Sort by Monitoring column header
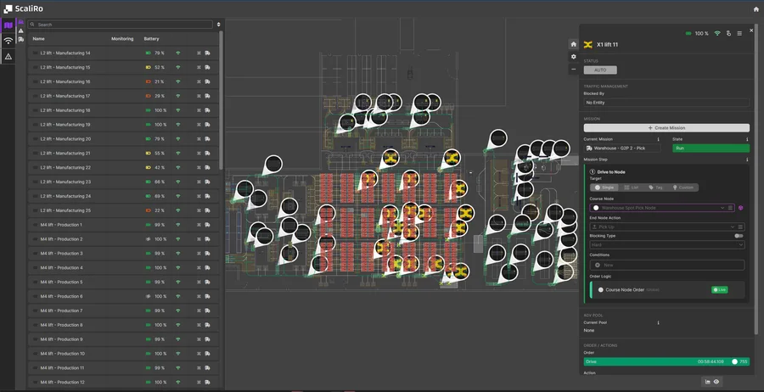Screen dimensions: 764x392 click(x=122, y=39)
